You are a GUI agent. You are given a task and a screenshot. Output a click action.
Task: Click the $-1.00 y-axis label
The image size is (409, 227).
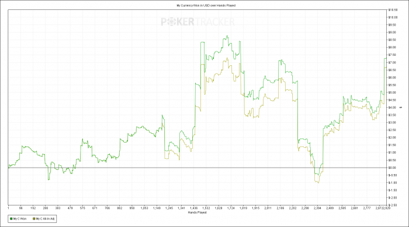[x=393, y=183]
